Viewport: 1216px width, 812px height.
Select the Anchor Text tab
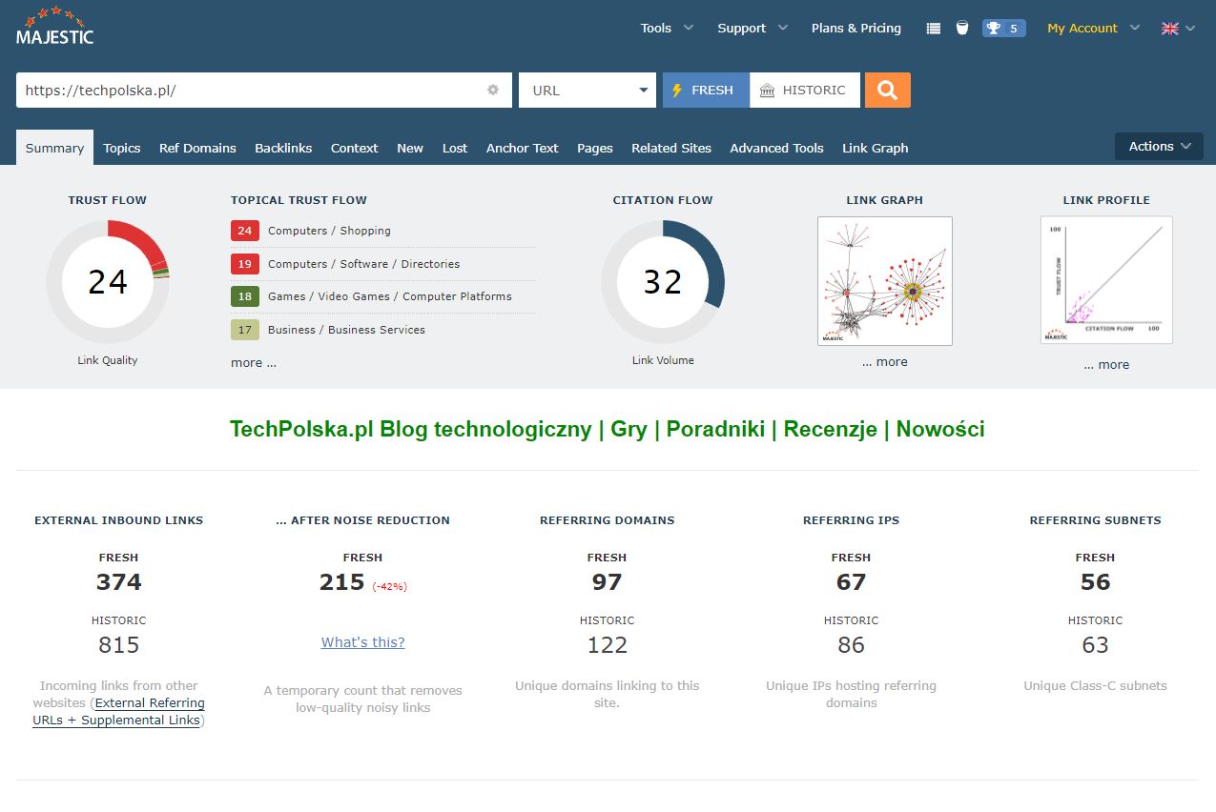pyautogui.click(x=522, y=148)
